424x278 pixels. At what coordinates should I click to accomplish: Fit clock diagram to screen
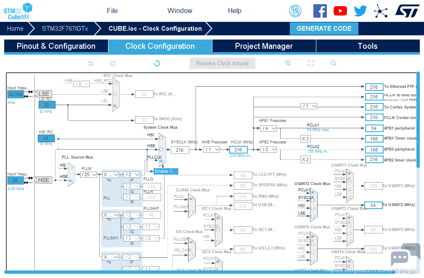(x=311, y=63)
